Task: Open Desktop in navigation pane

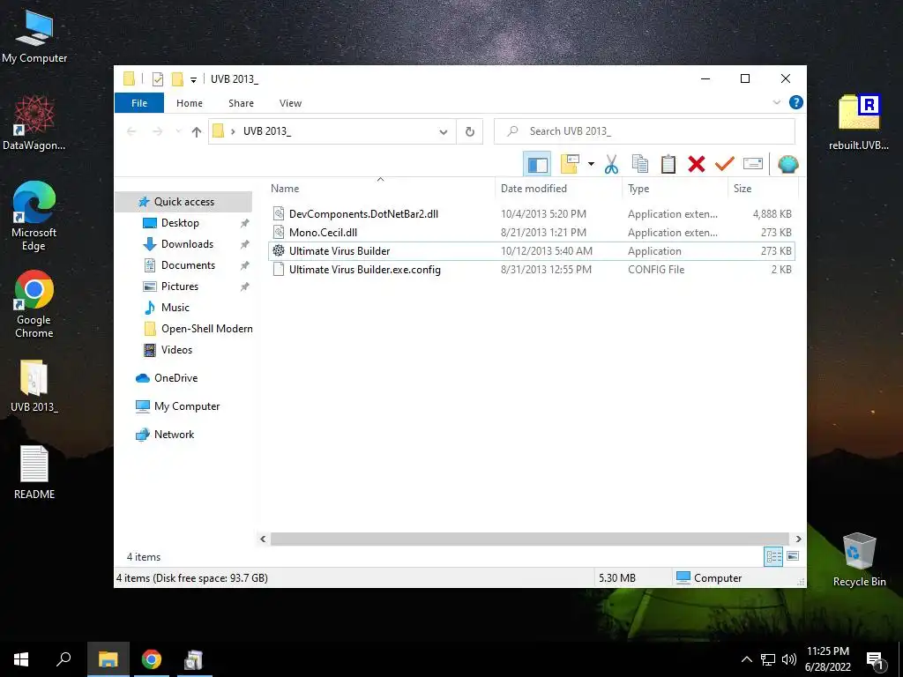Action: click(180, 223)
